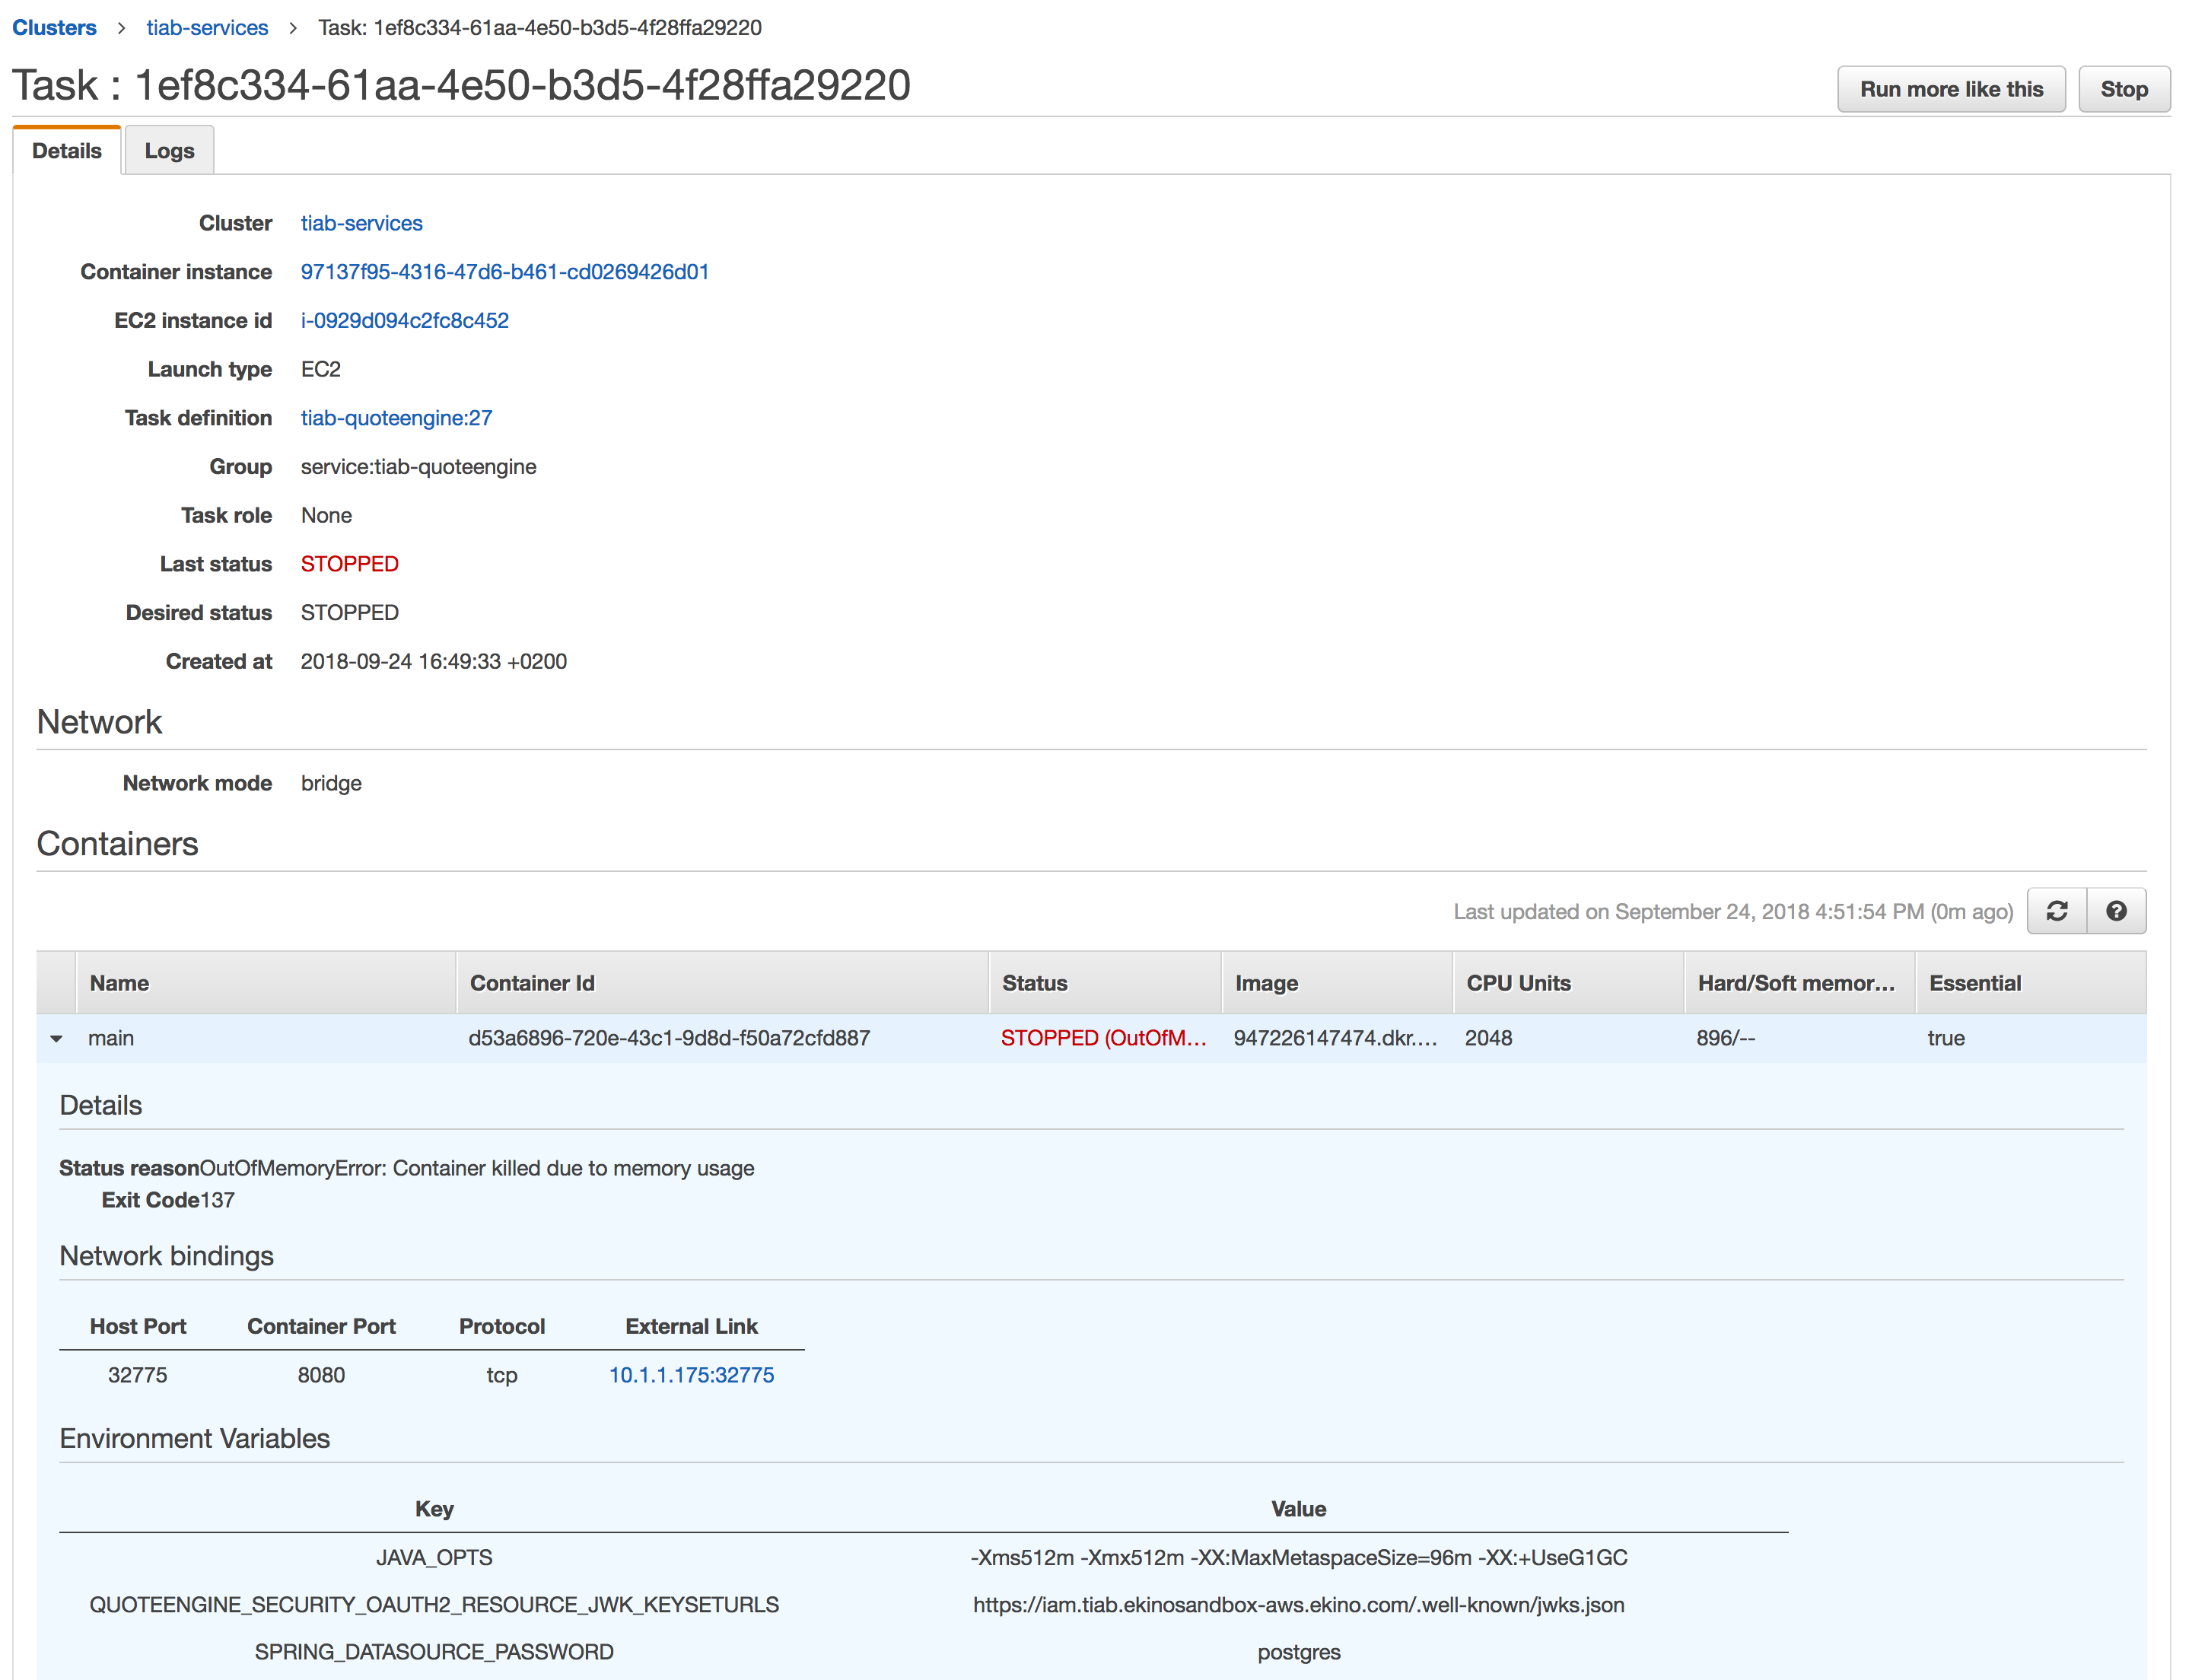Click the SPRING_DATASOURCE_PASSWORD key
Viewport: 2208px width, 1680px height.
[x=434, y=1652]
